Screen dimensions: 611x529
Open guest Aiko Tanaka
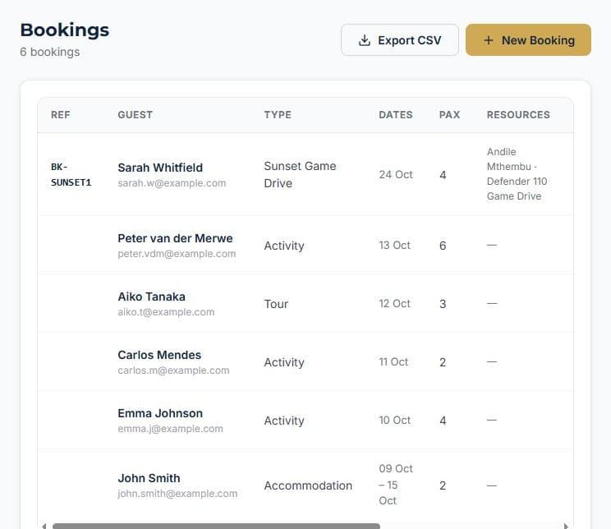151,297
